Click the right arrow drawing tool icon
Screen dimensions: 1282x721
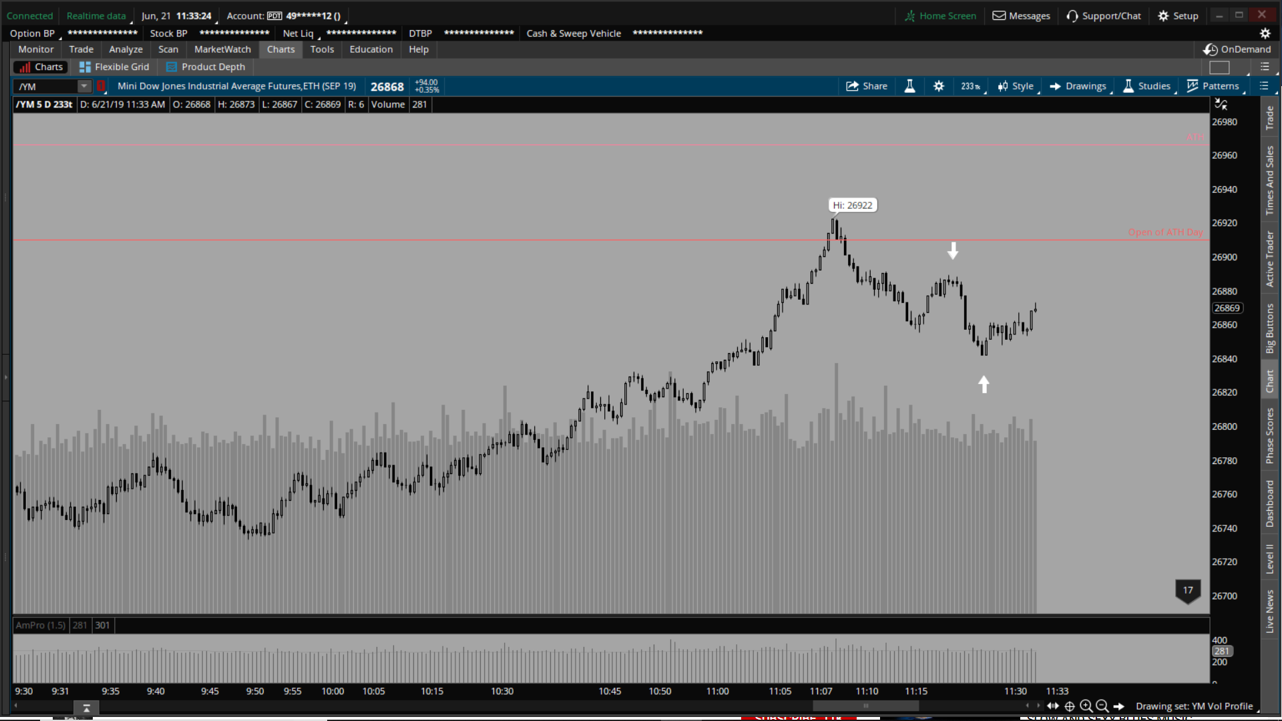[x=1119, y=706]
